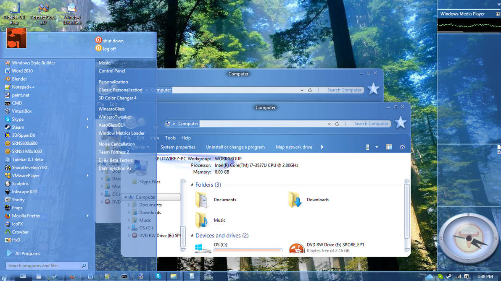The height and width of the screenshot is (281, 501).
Task: Open Shotty from the Start menu
Action: 15,200
